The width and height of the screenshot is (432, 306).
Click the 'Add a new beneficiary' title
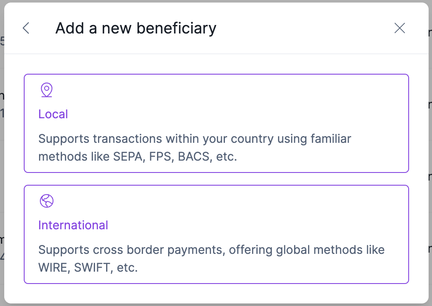(x=136, y=28)
